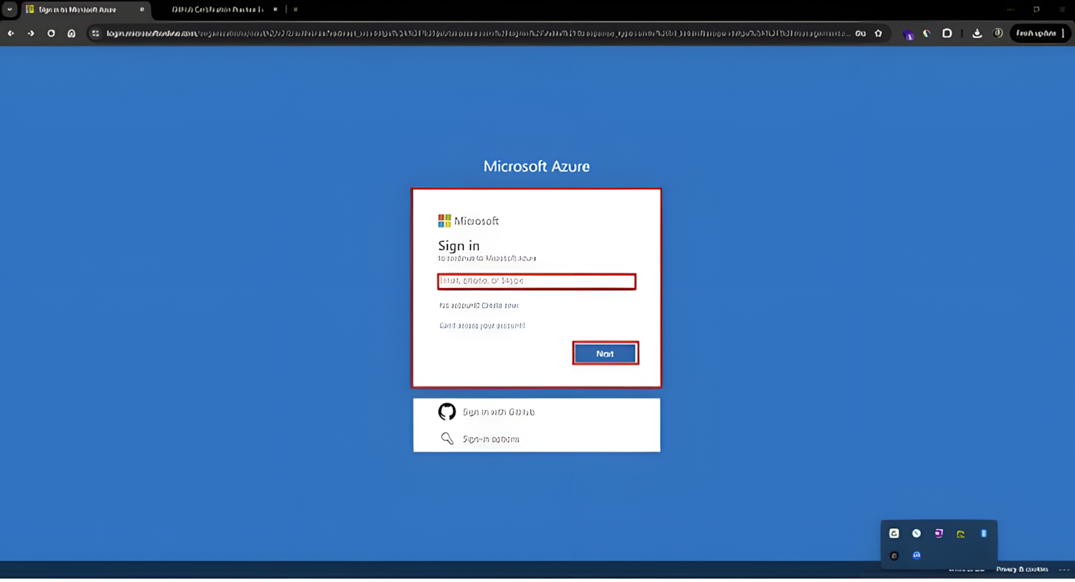Open the tab search dropdown arrow
This screenshot has width=1075, height=582.
pyautogui.click(x=10, y=9)
